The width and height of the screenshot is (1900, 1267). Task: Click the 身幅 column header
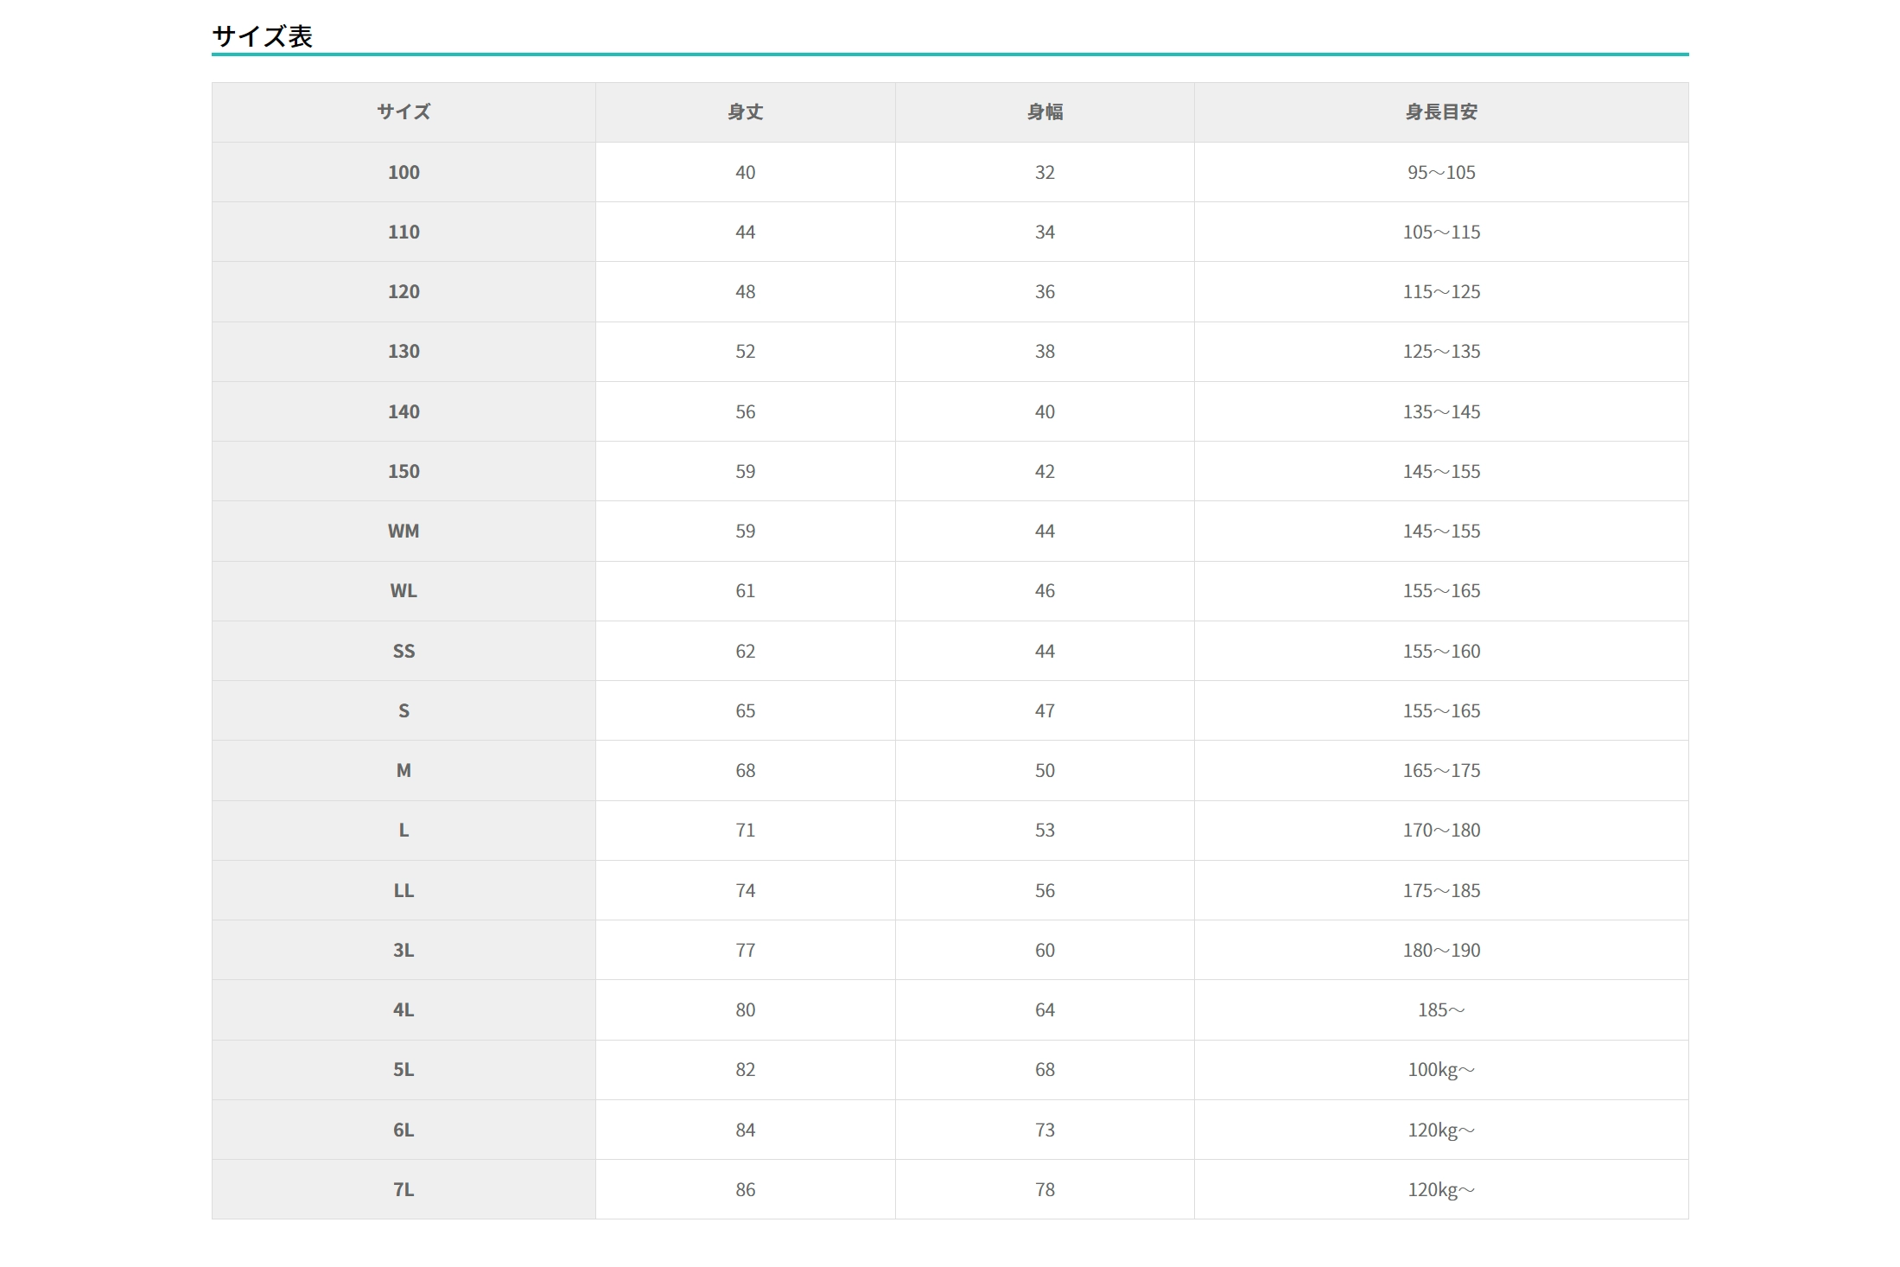point(1045,112)
